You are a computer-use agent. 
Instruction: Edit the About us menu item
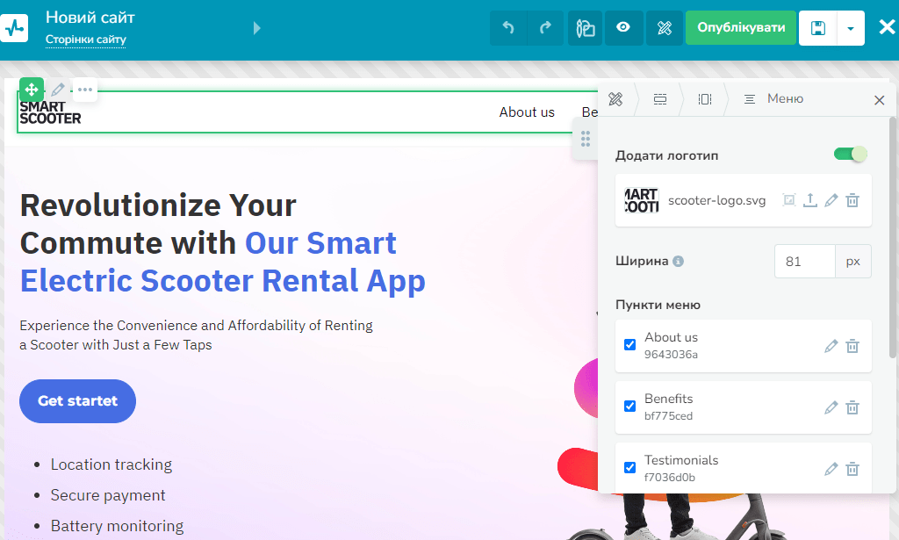pyautogui.click(x=831, y=346)
